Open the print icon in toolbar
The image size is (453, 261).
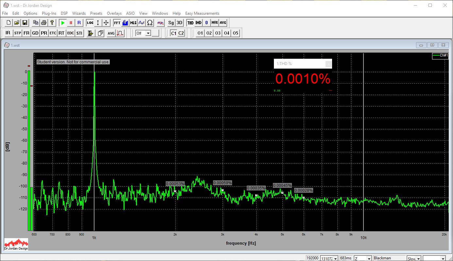coord(44,23)
